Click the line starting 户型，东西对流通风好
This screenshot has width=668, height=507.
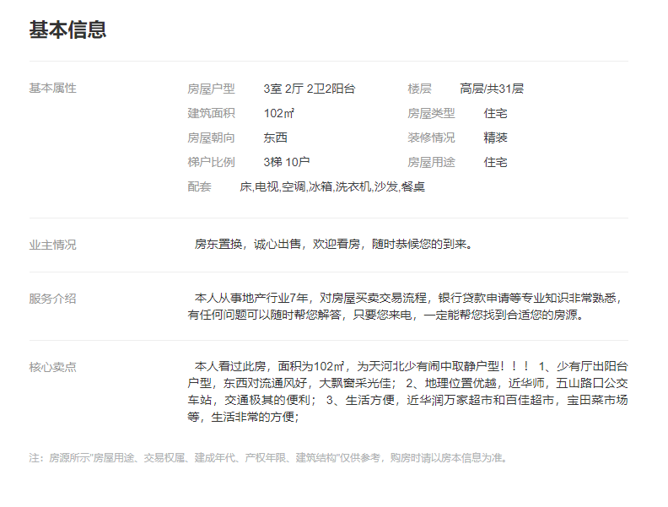[x=407, y=384]
